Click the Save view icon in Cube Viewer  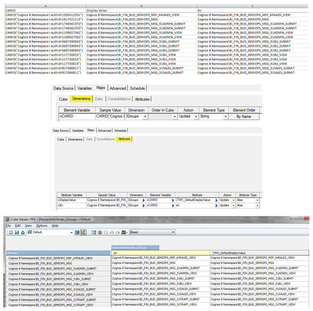point(17,232)
